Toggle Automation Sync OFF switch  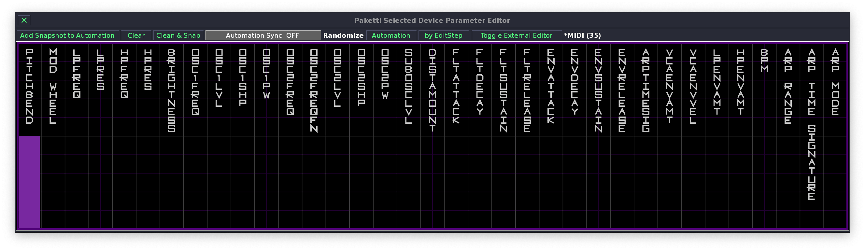coord(262,35)
